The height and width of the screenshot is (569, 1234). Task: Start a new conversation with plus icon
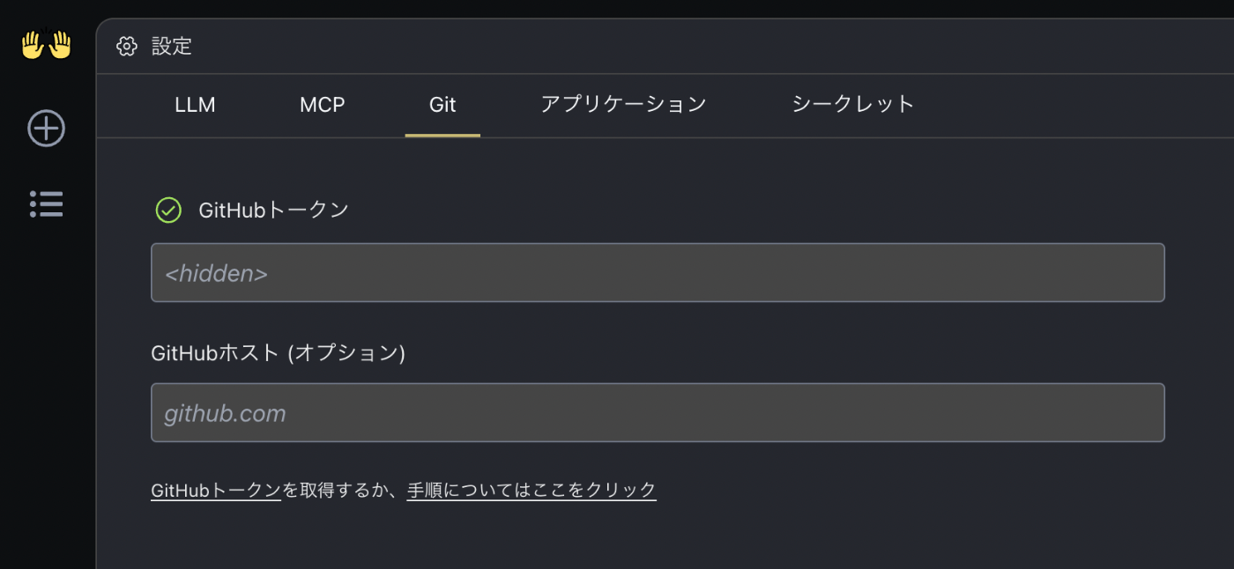point(46,129)
